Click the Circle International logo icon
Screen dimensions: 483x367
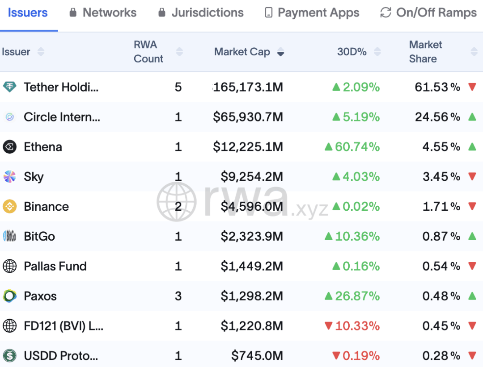pos(9,117)
